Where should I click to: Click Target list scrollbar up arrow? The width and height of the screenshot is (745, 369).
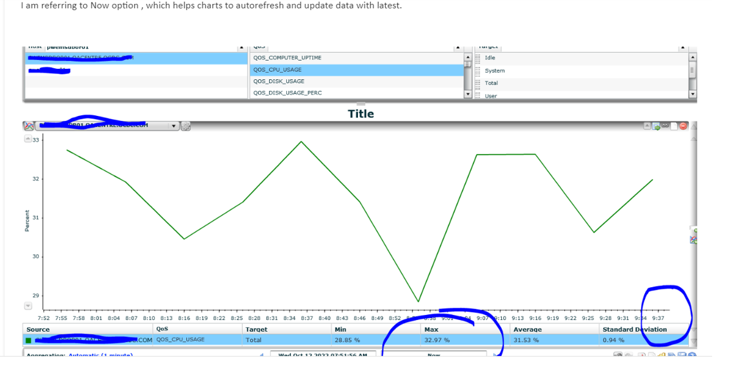(692, 57)
